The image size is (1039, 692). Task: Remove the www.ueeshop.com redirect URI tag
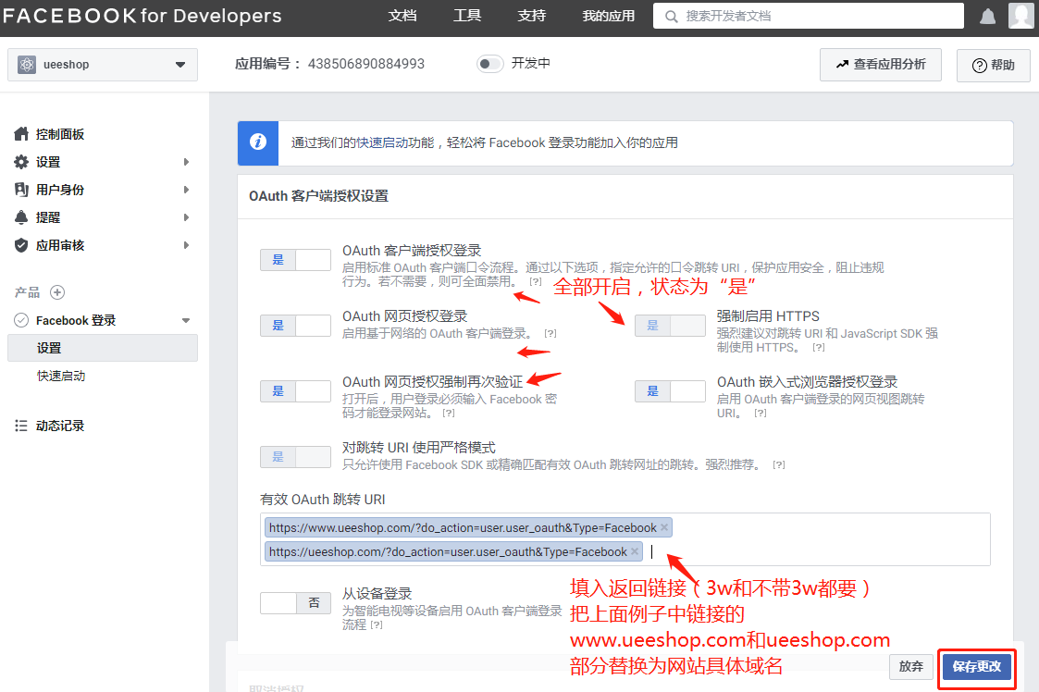pos(664,527)
